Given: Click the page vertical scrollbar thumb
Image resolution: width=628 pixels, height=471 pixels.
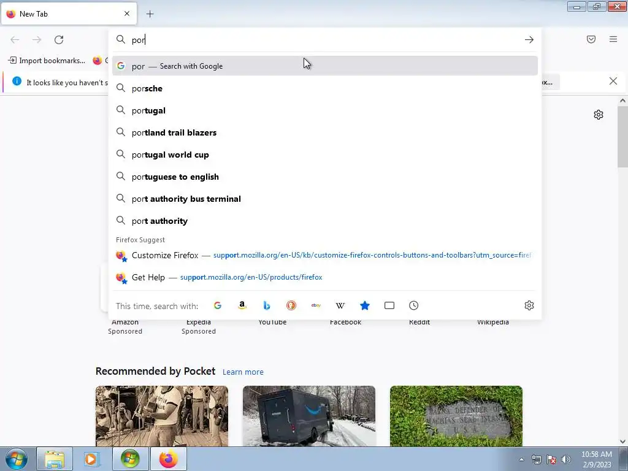Looking at the screenshot, I should point(622,136).
